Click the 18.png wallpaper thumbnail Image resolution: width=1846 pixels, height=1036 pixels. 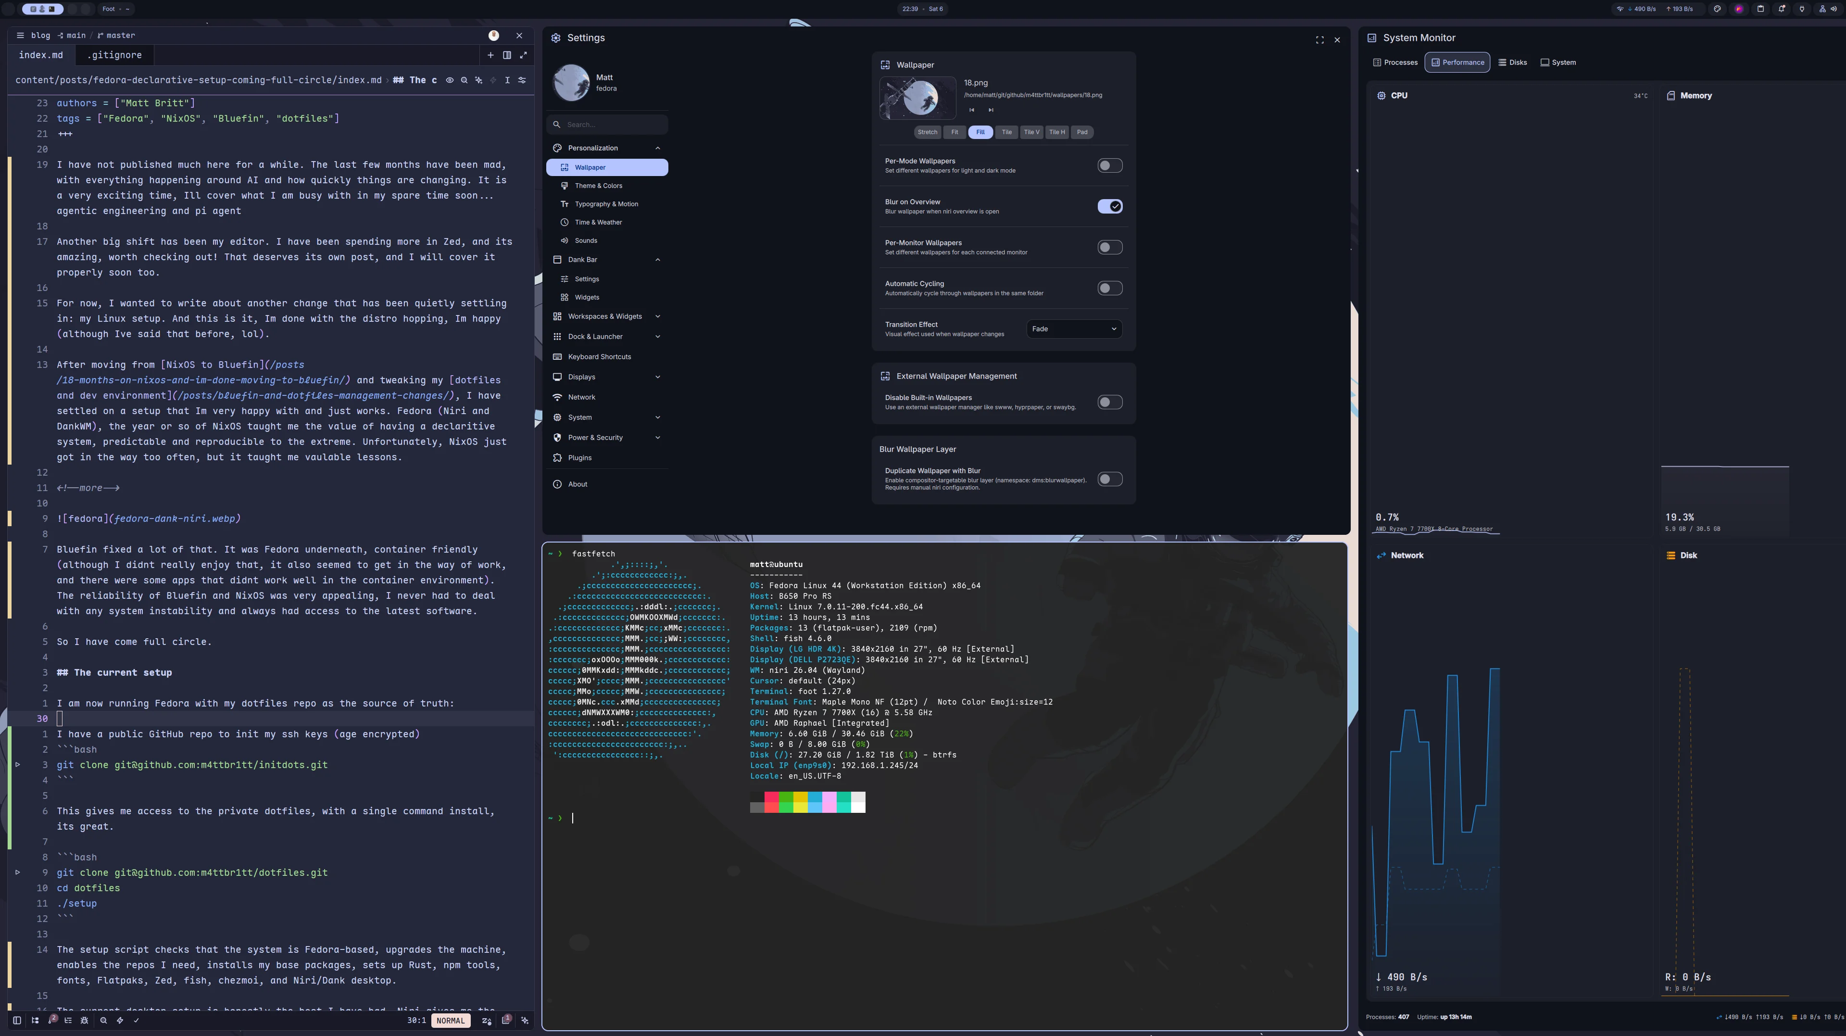917,98
